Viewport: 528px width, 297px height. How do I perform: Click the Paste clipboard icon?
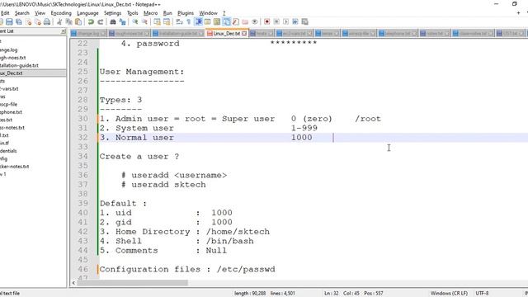(x=78, y=22)
